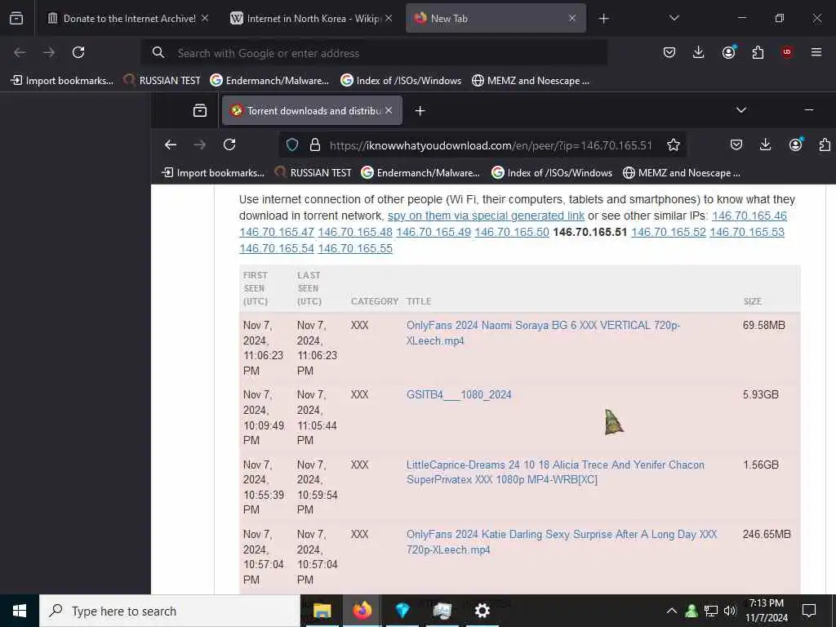This screenshot has width=836, height=627.
Task: Open the GSITB4___1080_2024 torrent title link
Action: pos(459,394)
